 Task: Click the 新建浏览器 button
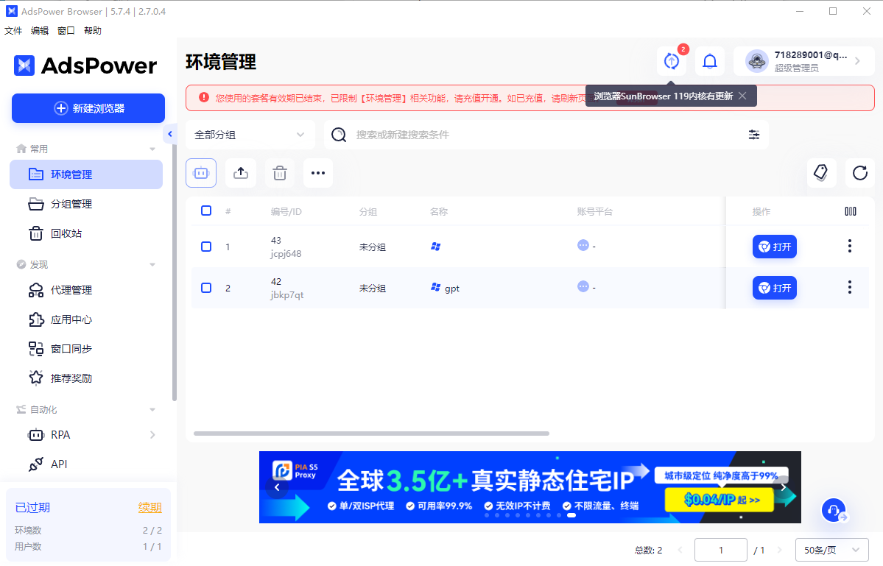point(88,108)
